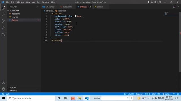Click Ln 11, Col 11 in status bar
Viewport: 181px width, 101px height.
[129, 94]
